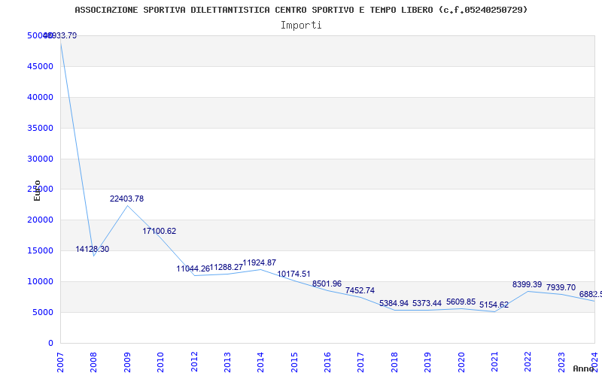Click the 11044.26 data label
This screenshot has height=376, width=602.
point(193,268)
